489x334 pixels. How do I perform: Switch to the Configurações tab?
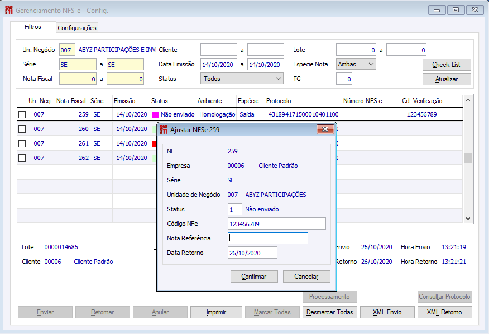tap(77, 28)
